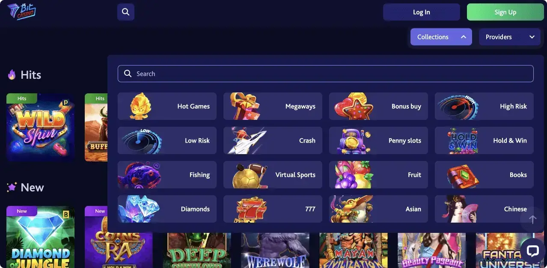Click the Log In button
547x268 pixels.
421,12
